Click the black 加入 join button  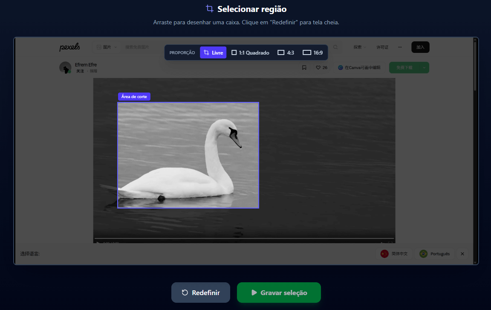click(420, 47)
